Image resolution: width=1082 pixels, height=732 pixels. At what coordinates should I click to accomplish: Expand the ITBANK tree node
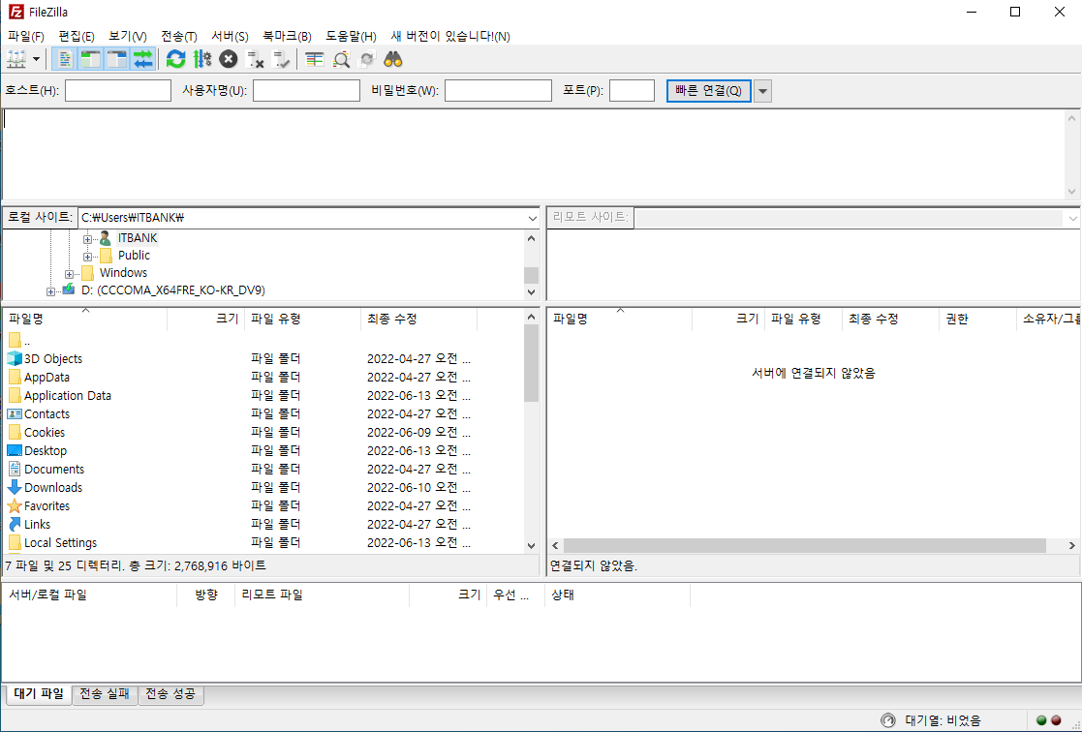(x=87, y=239)
